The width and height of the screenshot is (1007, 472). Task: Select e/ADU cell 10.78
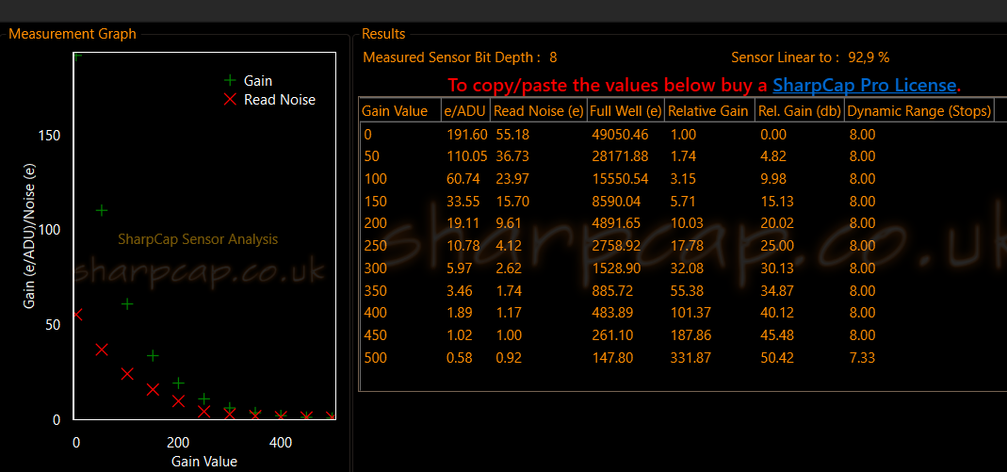pos(463,245)
